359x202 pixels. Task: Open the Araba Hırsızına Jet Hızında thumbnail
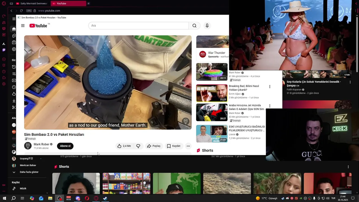(x=212, y=112)
